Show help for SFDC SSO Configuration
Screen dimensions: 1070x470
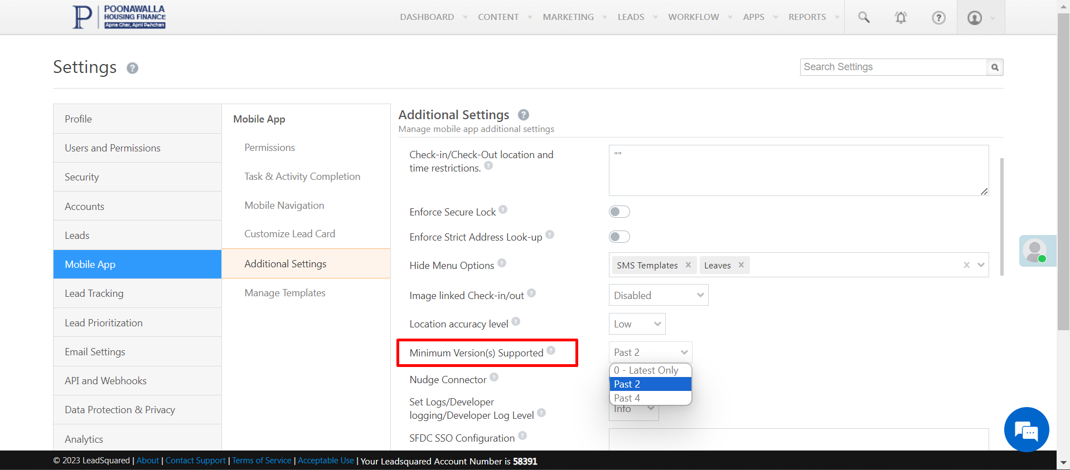522,435
